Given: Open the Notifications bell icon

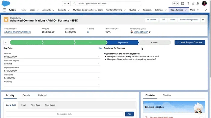Looking at the screenshot, I should pos(198,4).
